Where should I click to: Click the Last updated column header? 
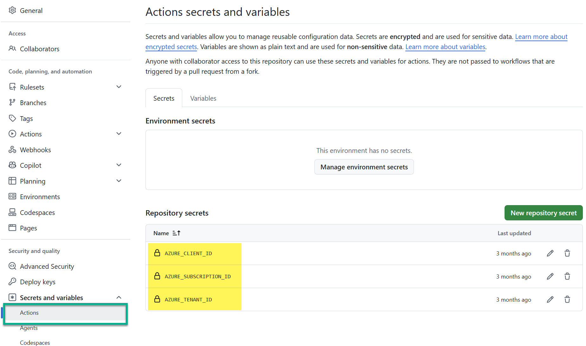click(x=514, y=233)
